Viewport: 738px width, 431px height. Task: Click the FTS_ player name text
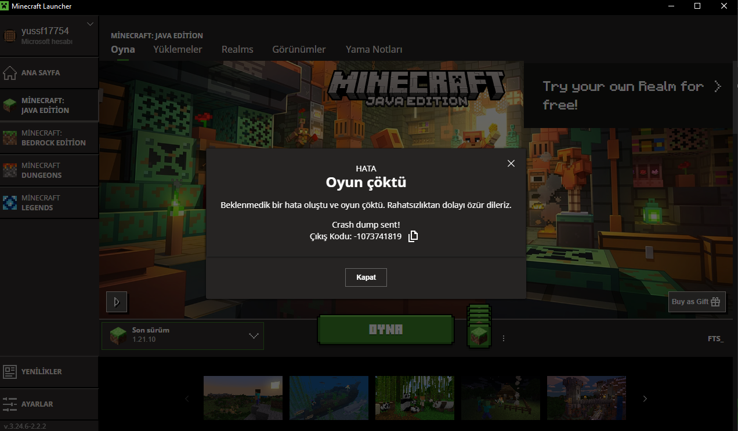(715, 338)
